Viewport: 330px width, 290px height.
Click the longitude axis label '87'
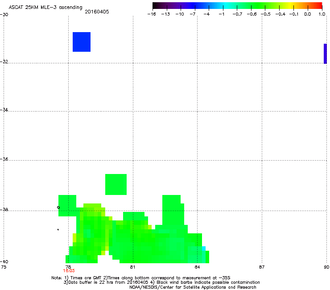(x=262, y=267)
